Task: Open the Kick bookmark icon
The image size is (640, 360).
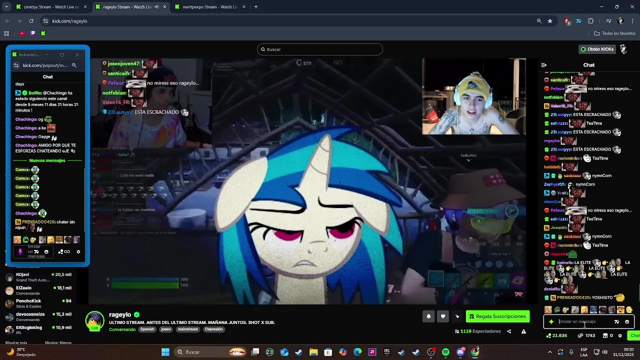Action: (43, 33)
